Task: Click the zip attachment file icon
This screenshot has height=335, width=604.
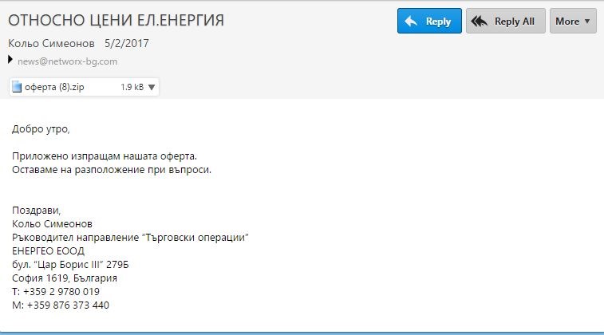Action: coord(17,87)
